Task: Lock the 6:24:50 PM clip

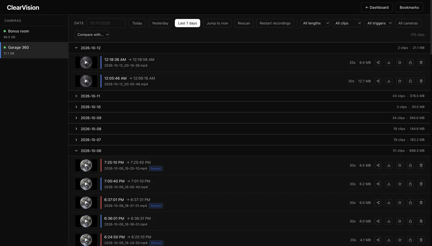Action: point(410,240)
